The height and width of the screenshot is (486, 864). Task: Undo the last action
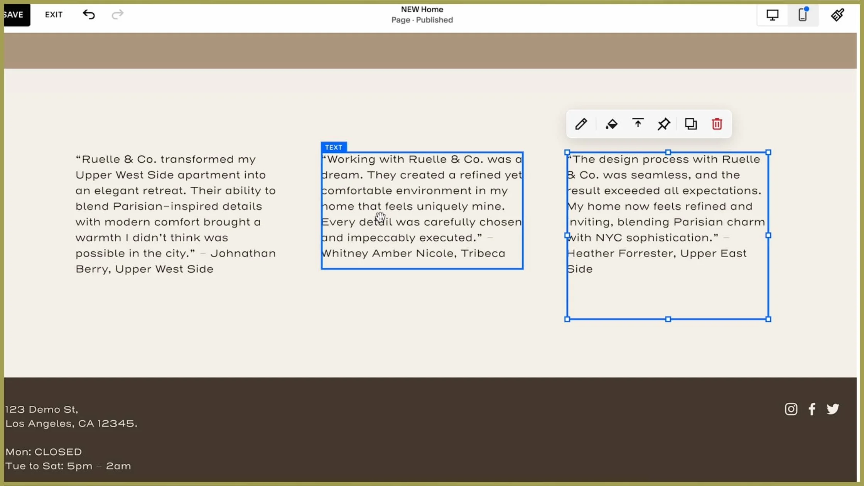pyautogui.click(x=89, y=15)
